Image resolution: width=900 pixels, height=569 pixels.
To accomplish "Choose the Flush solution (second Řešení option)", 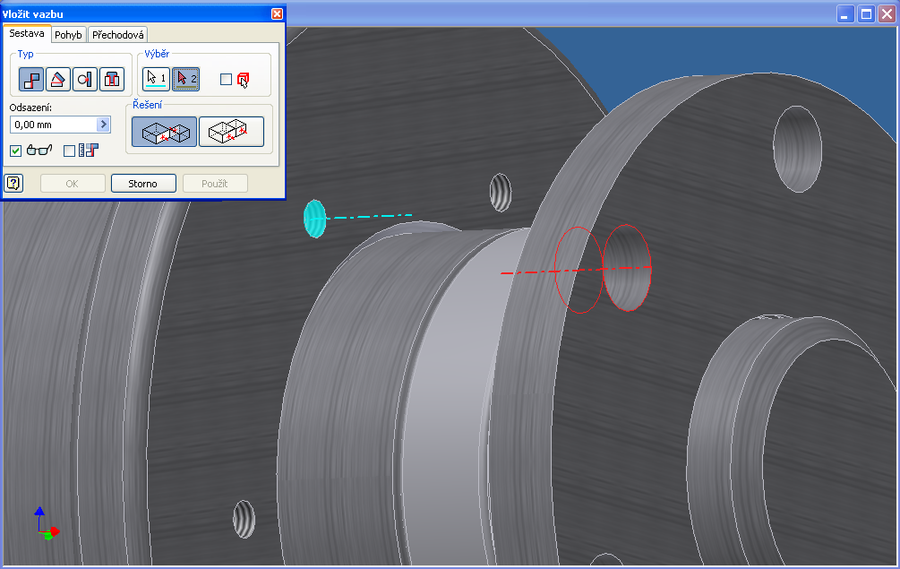I will pos(231,132).
